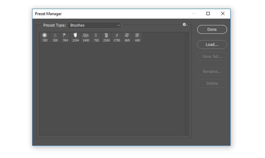
Task: Click the Done button
Action: (x=212, y=30)
